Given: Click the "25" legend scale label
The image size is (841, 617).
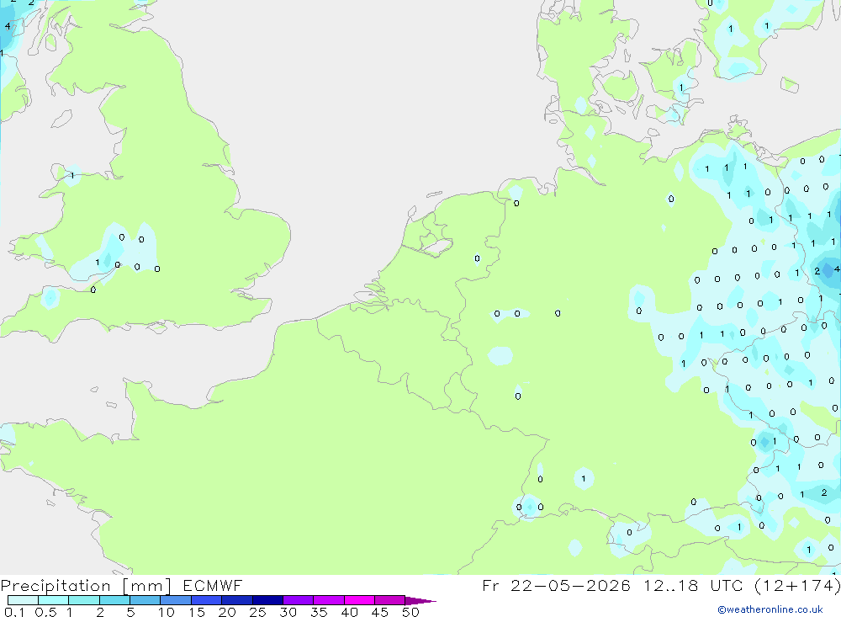Looking at the screenshot, I should tap(258, 612).
